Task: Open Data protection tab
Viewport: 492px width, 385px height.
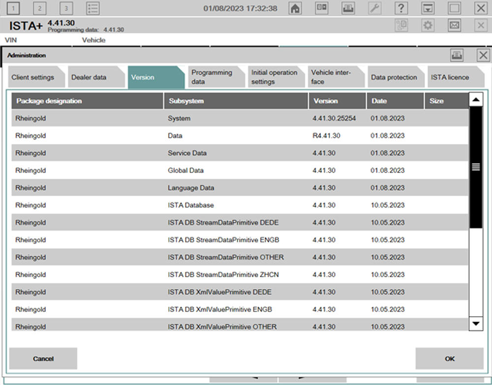Action: click(x=396, y=77)
